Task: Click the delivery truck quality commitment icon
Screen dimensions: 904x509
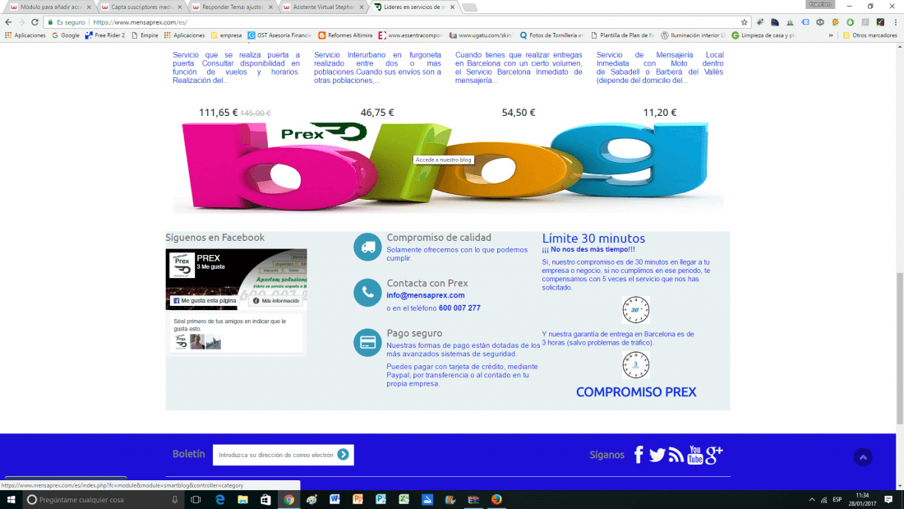Action: 367,247
